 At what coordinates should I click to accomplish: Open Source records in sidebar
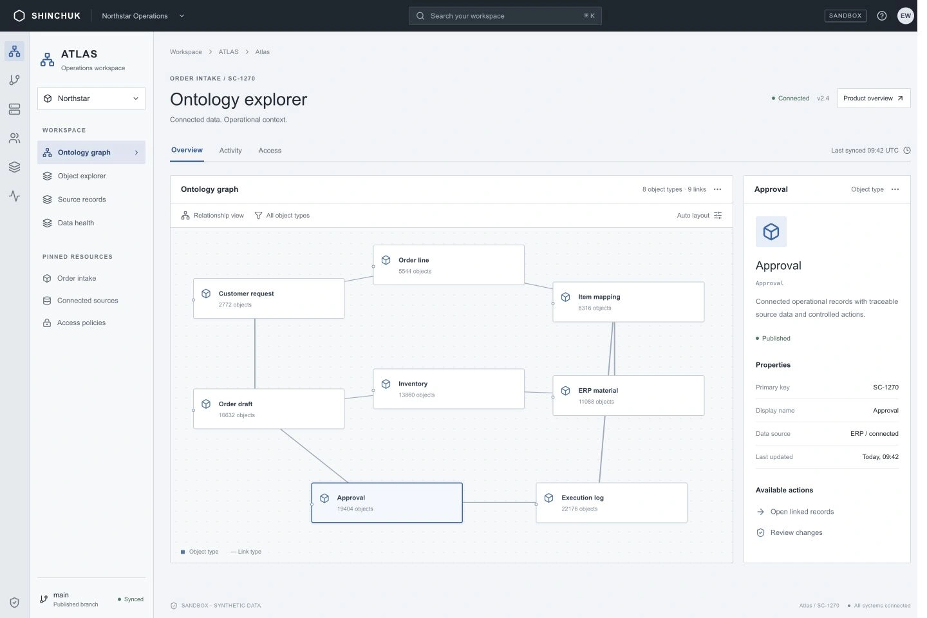point(91,200)
